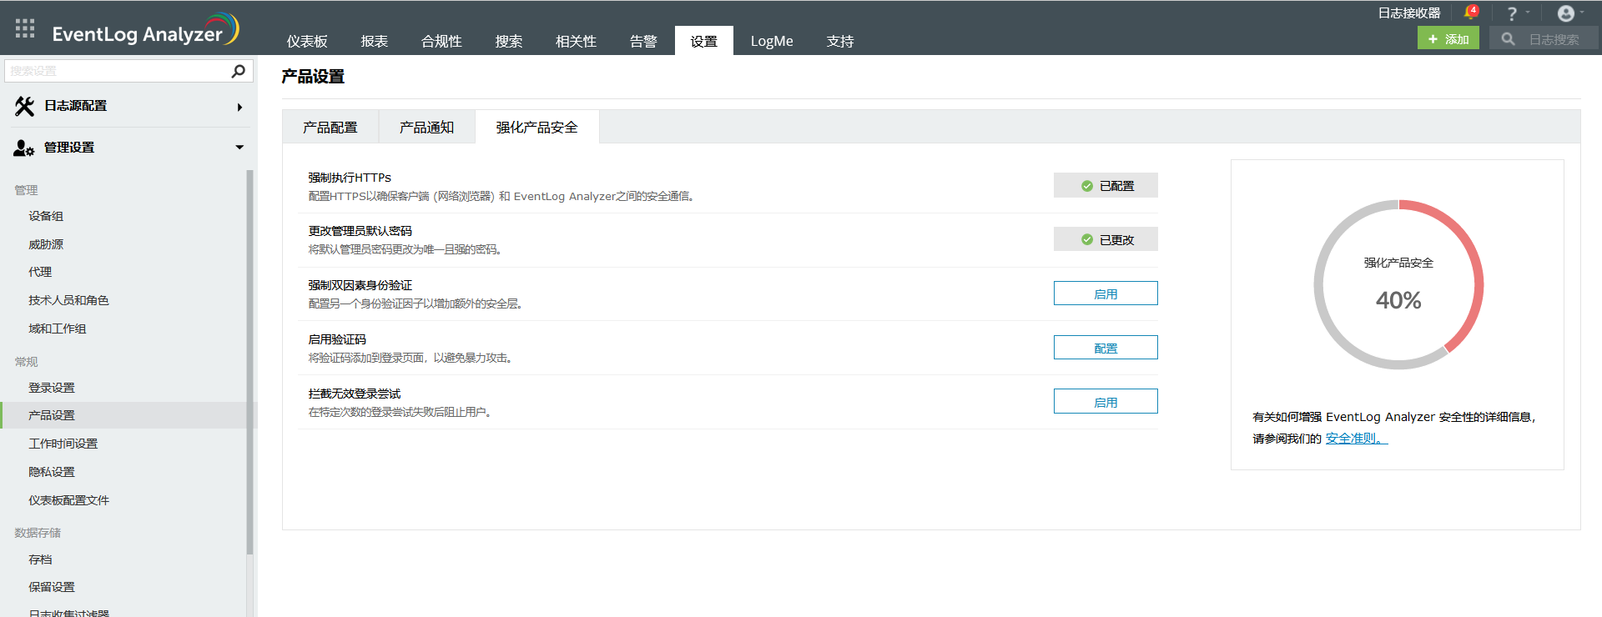Switch to the 产品通知 tab

point(426,128)
